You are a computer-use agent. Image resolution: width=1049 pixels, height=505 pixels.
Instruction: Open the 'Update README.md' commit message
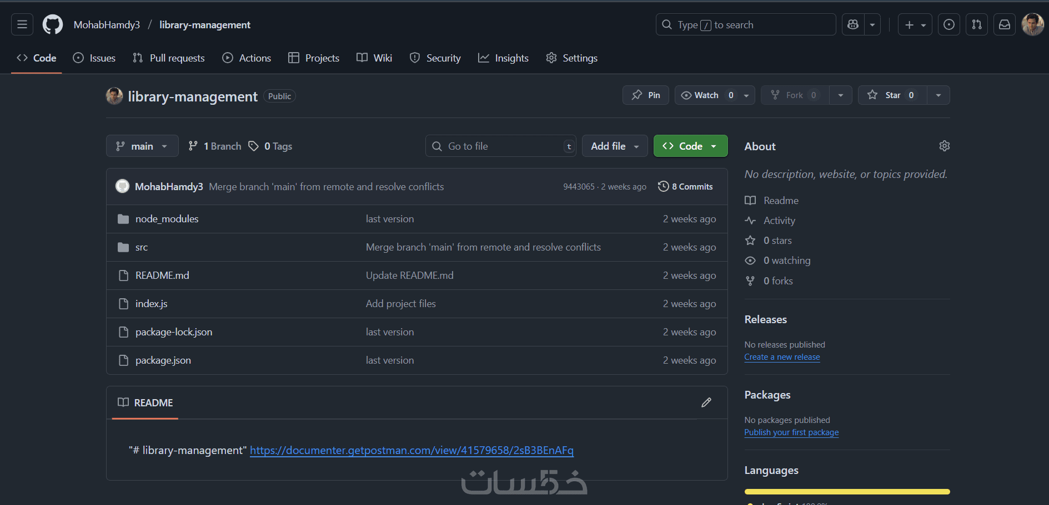point(410,276)
